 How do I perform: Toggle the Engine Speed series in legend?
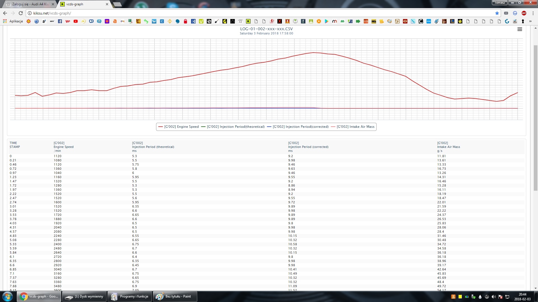[x=181, y=127]
